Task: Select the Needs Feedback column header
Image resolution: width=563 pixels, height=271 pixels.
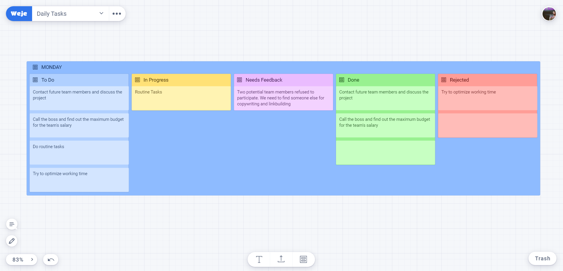Action: coord(283,80)
